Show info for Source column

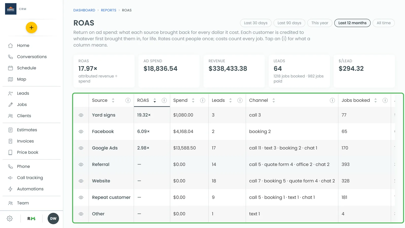click(128, 100)
